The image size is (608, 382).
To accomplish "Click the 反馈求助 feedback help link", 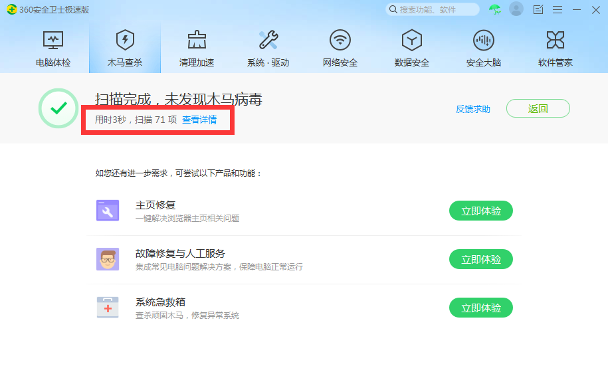I will pos(472,109).
